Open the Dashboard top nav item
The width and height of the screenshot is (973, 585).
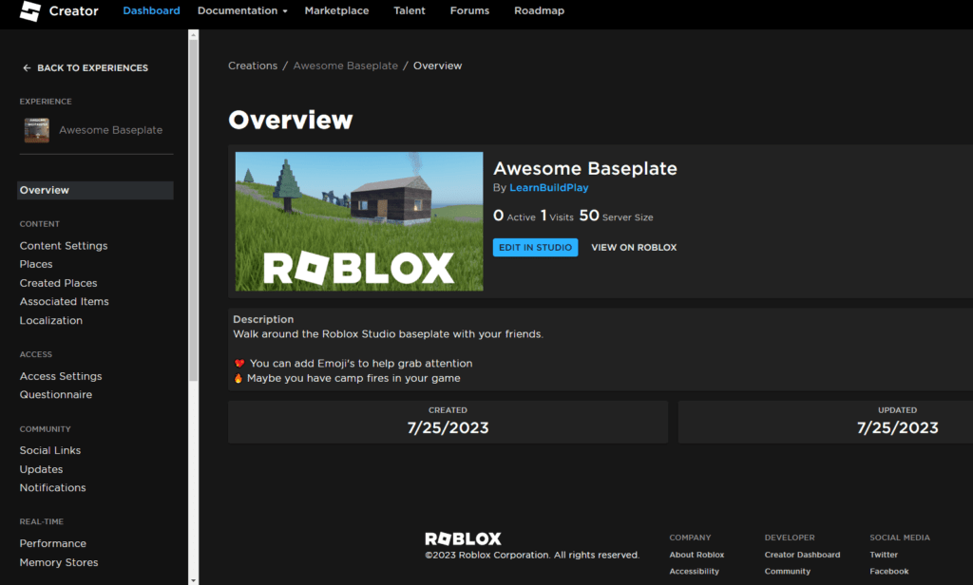click(151, 10)
